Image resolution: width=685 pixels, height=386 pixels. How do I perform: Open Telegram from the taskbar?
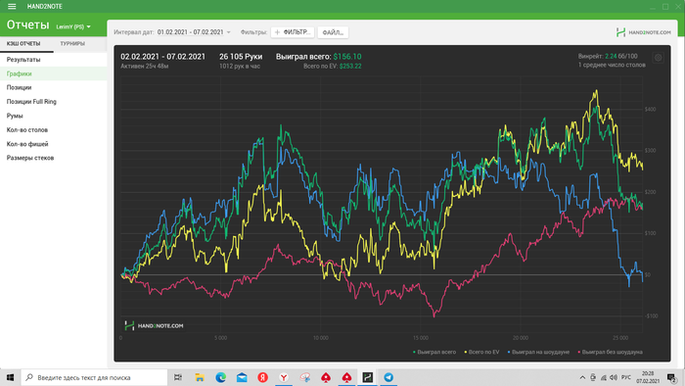388,377
